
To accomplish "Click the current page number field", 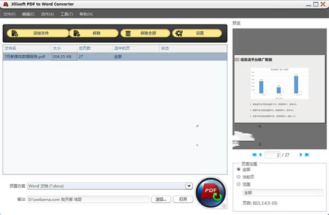I will (273, 155).
